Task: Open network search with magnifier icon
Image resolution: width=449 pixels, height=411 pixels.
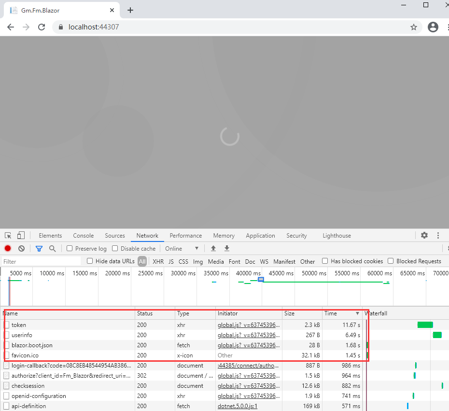Action: (x=53, y=248)
